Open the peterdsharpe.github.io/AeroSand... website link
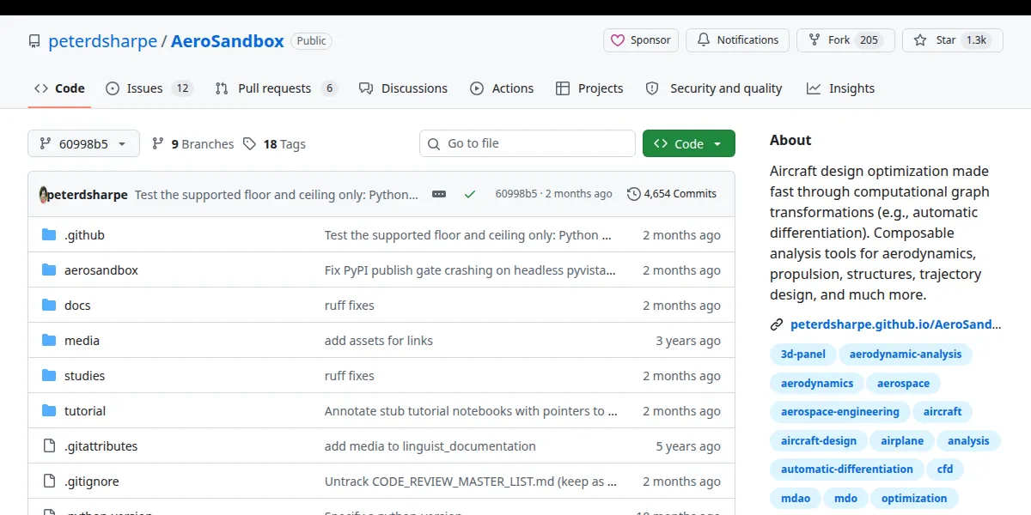Screen dimensions: 1031x515 pyautogui.click(x=896, y=324)
